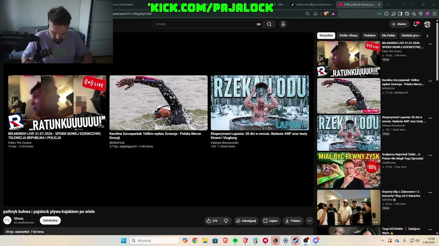
Task: Open the Brave Wallet icon
Action: tap(407, 14)
